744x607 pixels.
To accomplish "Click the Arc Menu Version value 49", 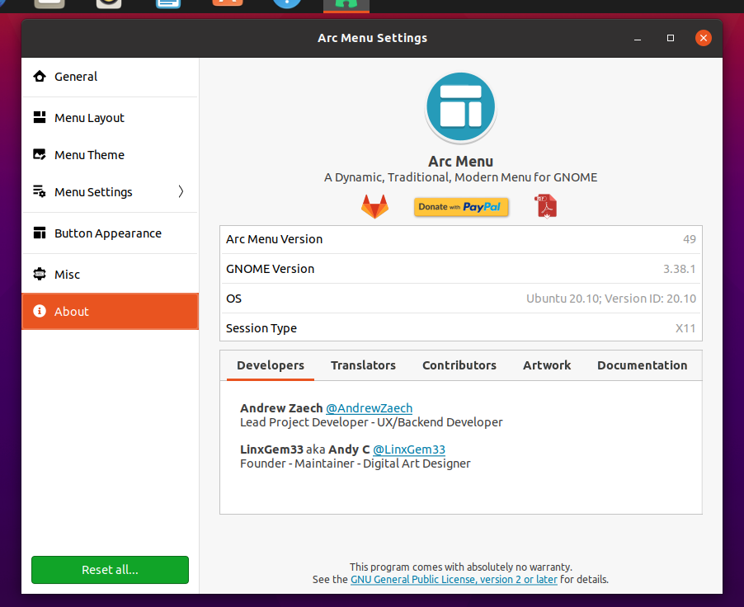I will click(x=690, y=239).
